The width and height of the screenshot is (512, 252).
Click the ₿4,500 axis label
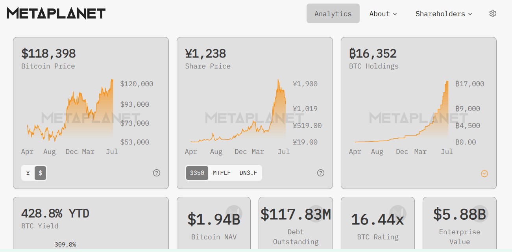[x=468, y=126]
